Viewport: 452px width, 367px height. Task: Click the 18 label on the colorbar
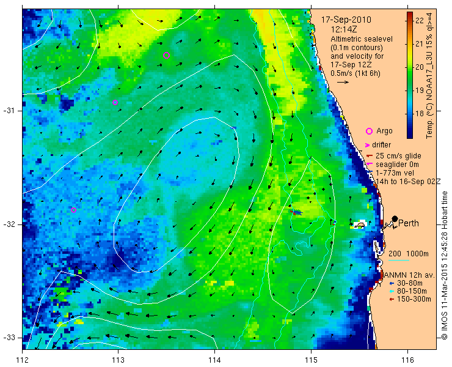pos(420,113)
